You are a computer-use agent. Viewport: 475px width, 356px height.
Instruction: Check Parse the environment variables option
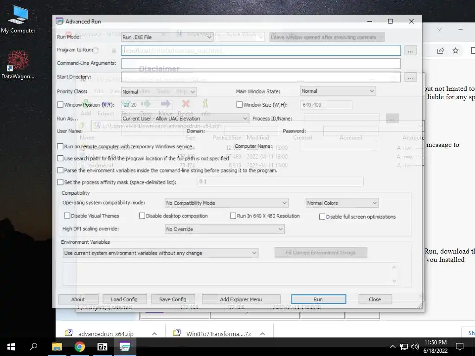pos(60,170)
